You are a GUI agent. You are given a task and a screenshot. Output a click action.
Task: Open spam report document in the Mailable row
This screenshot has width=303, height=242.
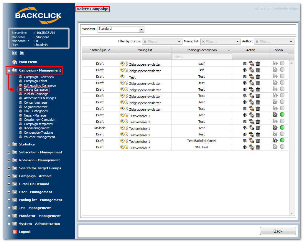(275, 127)
